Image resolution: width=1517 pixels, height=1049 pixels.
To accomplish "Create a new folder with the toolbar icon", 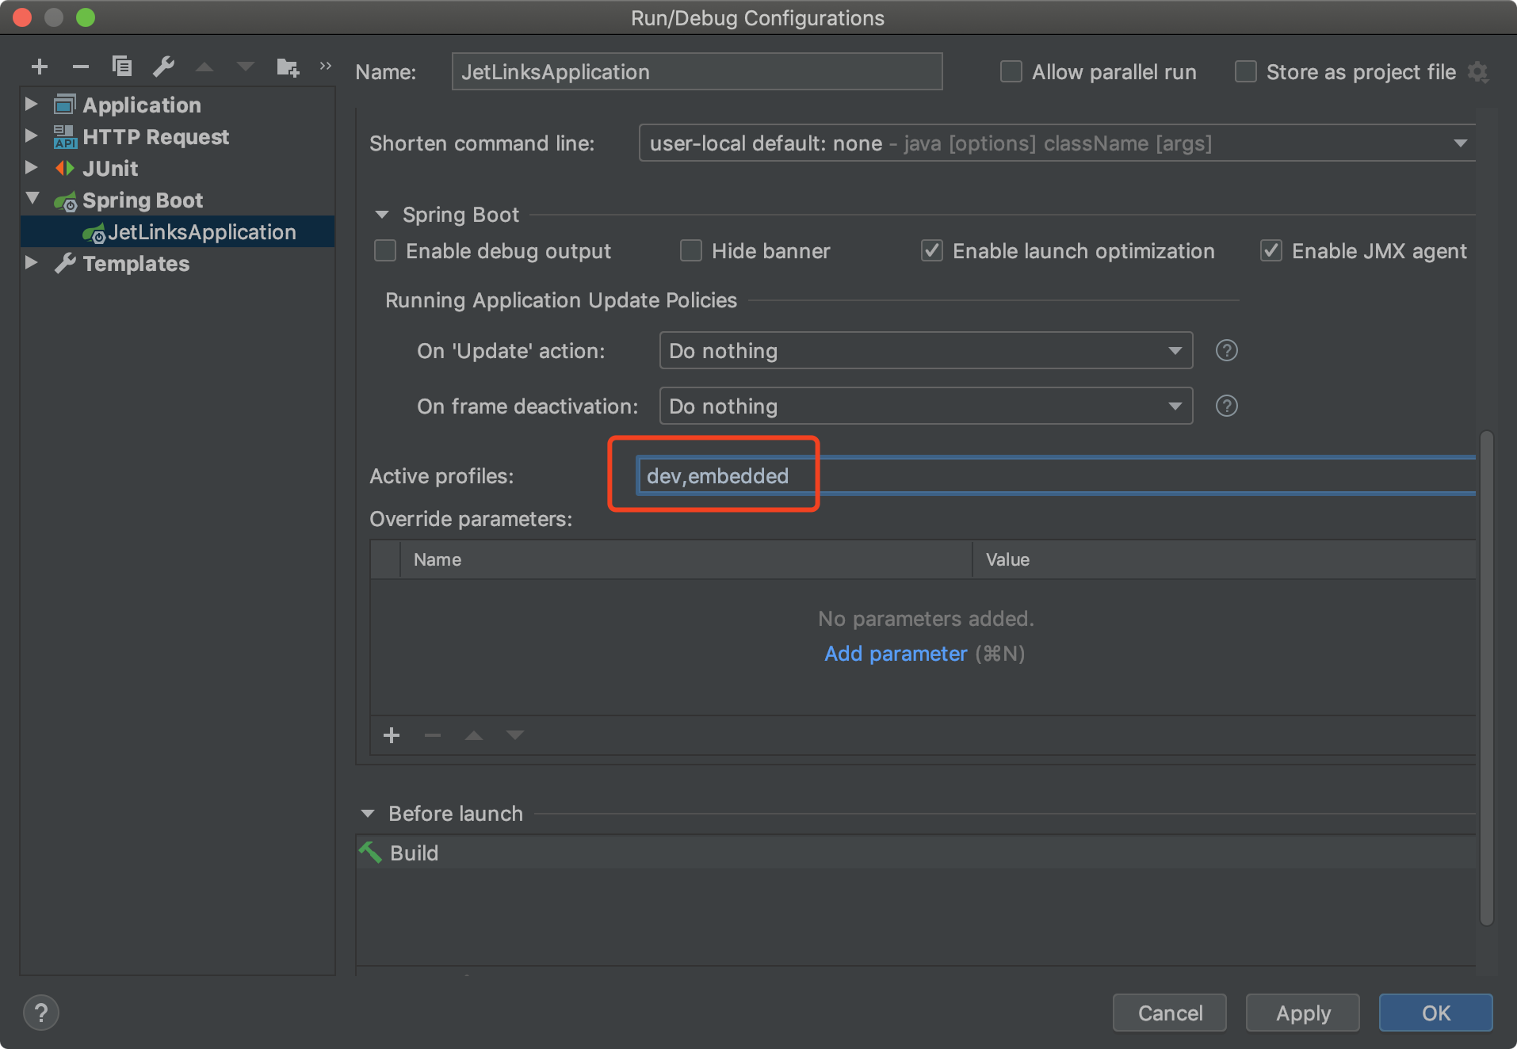I will (x=288, y=67).
